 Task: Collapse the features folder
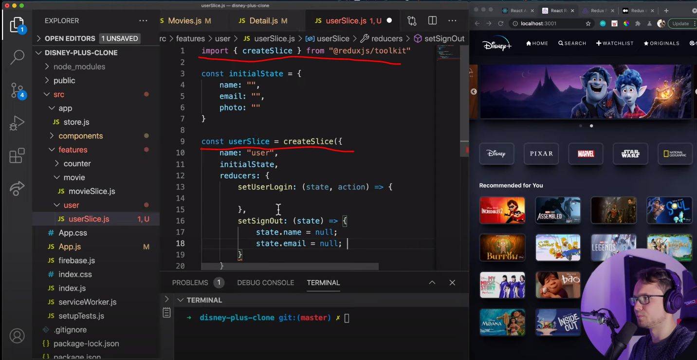point(73,150)
